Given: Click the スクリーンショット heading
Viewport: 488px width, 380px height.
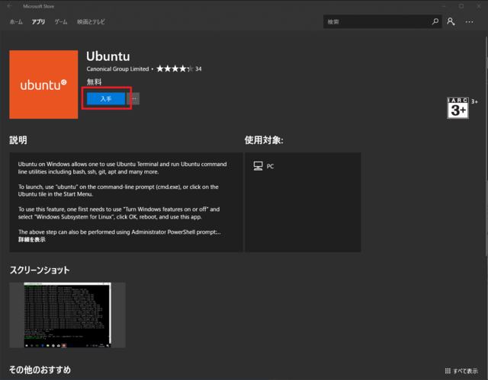Looking at the screenshot, I should tap(40, 270).
